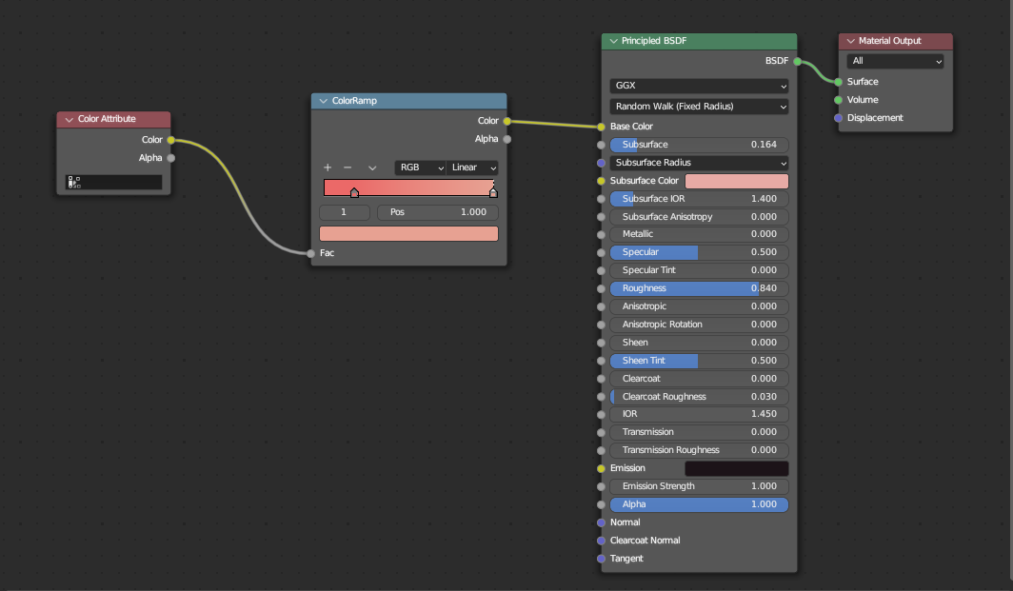The image size is (1013, 591).
Task: Expand the Subsurface Radius dropdown
Action: point(699,163)
